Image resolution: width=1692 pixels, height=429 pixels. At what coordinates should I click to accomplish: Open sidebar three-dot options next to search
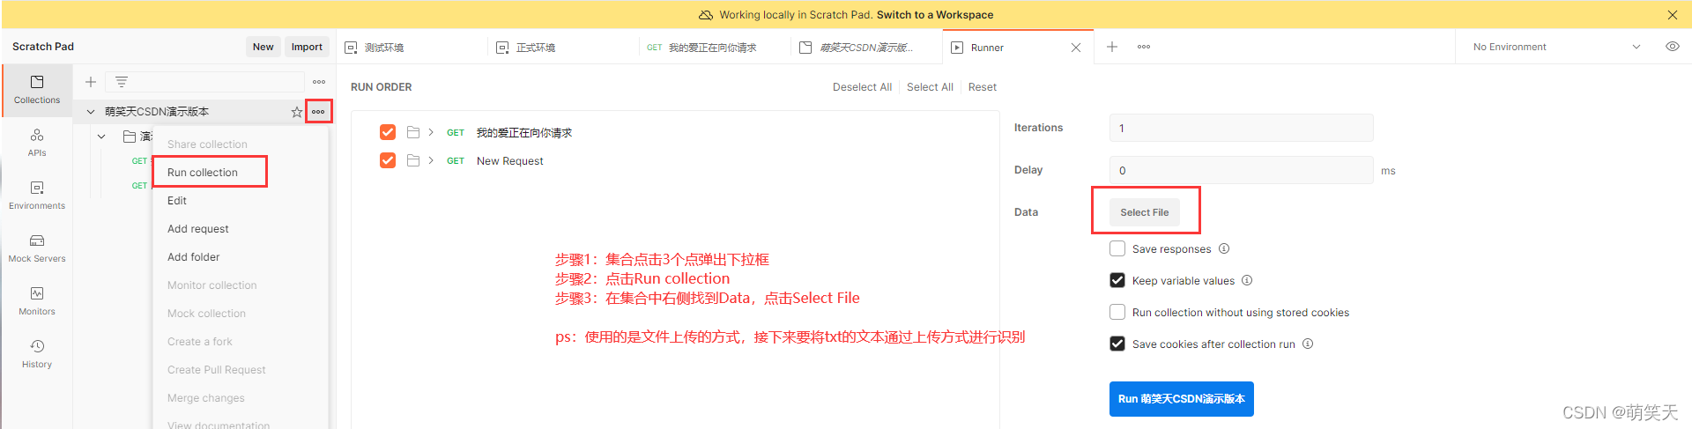pyautogui.click(x=319, y=82)
